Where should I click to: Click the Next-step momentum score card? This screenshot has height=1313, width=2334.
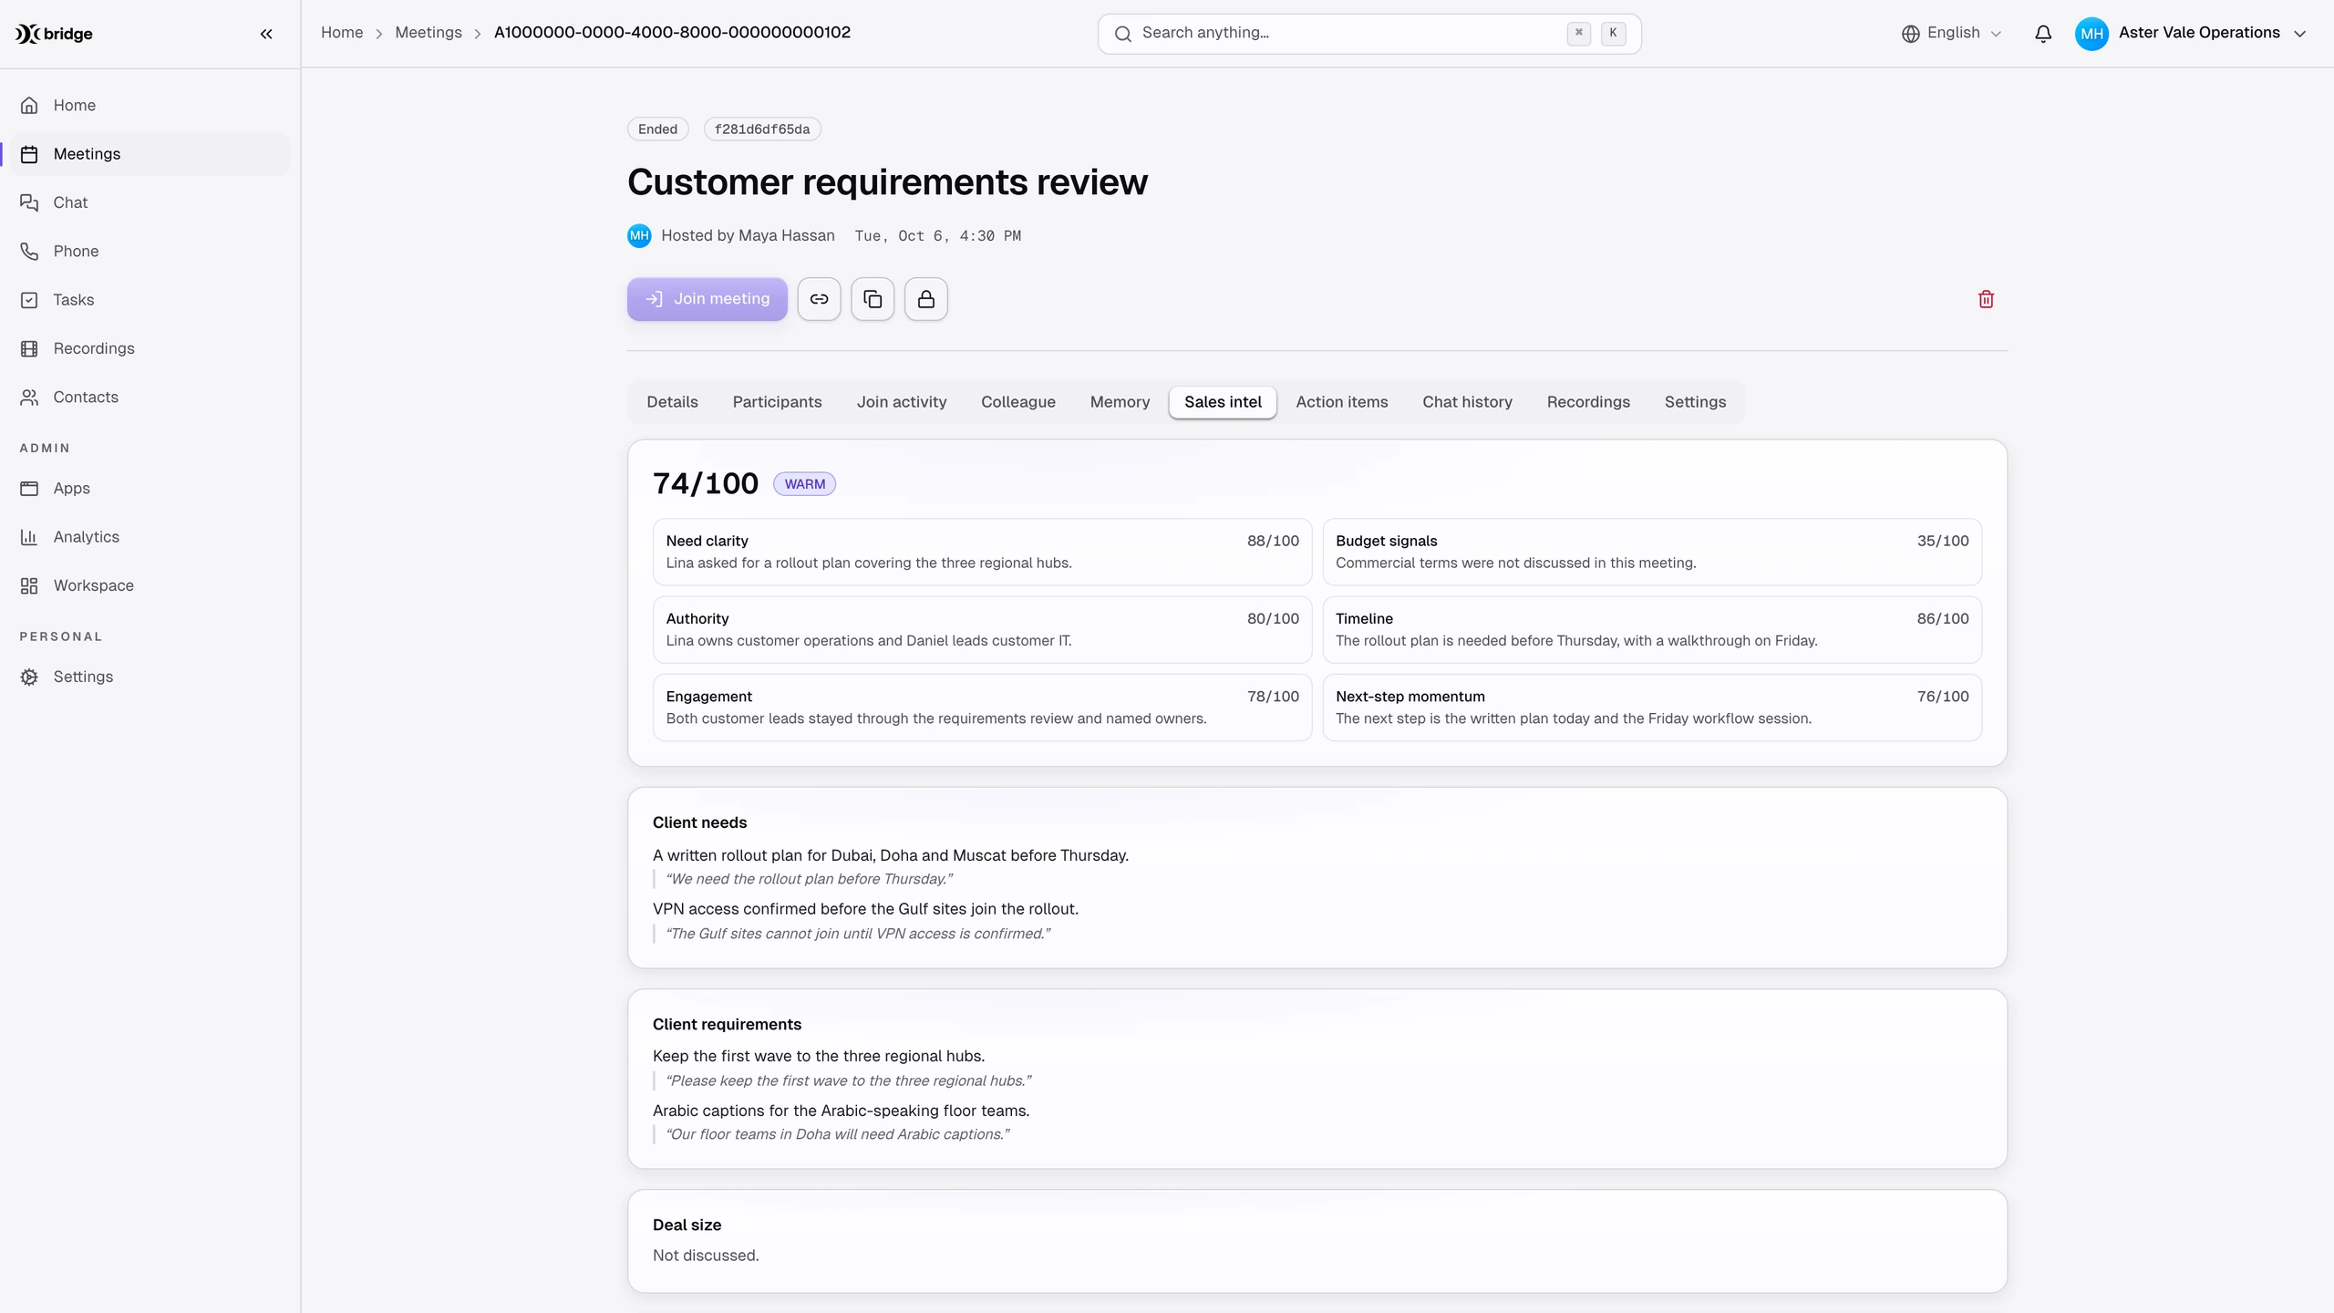pyautogui.click(x=1652, y=708)
